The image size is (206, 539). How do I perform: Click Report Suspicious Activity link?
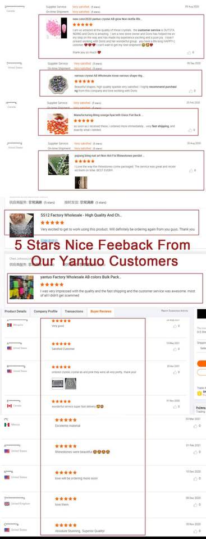175,310
